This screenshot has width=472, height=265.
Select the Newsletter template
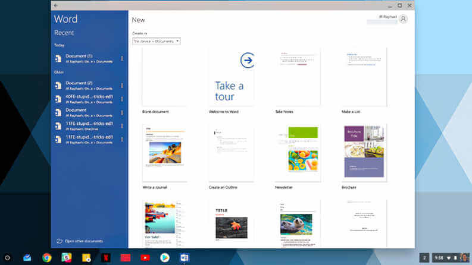point(298,153)
